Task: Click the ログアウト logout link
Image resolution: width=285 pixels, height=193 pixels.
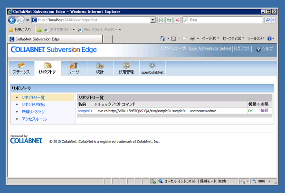Action: pyautogui.click(x=242, y=48)
